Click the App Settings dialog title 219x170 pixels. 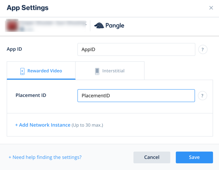coord(28,8)
